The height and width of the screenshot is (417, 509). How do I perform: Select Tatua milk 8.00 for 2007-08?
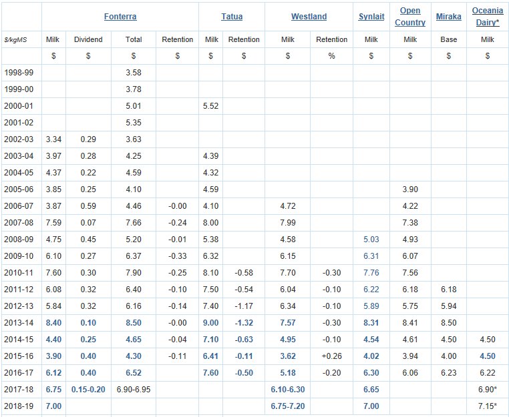point(210,223)
